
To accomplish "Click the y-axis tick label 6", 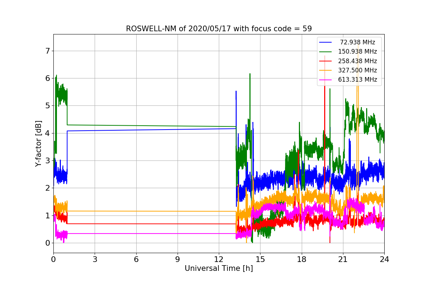I will click(47, 78).
